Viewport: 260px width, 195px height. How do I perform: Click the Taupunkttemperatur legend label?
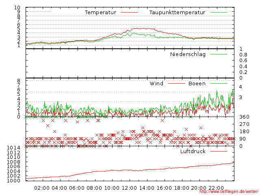(177, 13)
